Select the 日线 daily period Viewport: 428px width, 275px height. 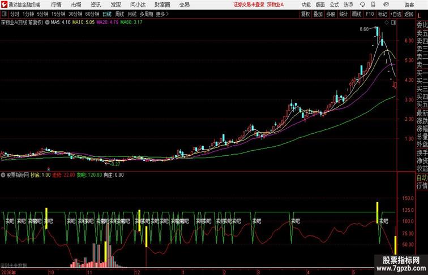click(x=107, y=14)
